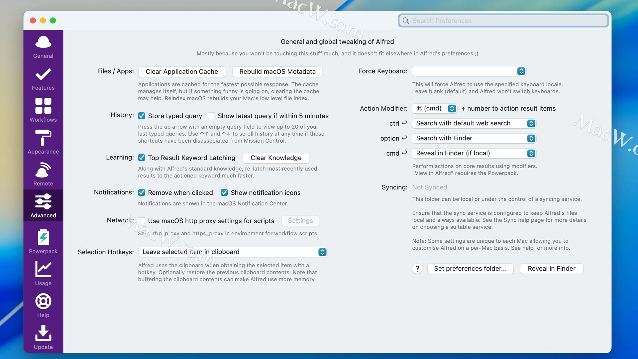
Task: Change the ctrl return action dropdown
Action: [474, 123]
